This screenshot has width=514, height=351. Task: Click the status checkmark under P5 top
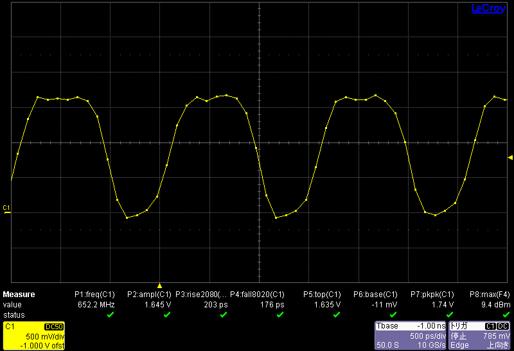pos(337,314)
